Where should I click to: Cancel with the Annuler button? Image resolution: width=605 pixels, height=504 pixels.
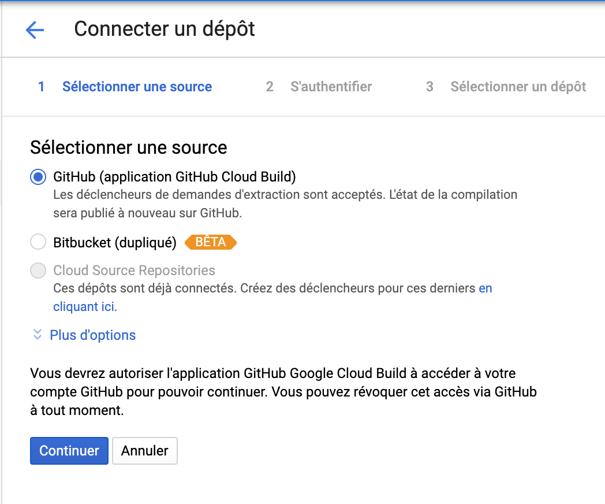coord(145,451)
